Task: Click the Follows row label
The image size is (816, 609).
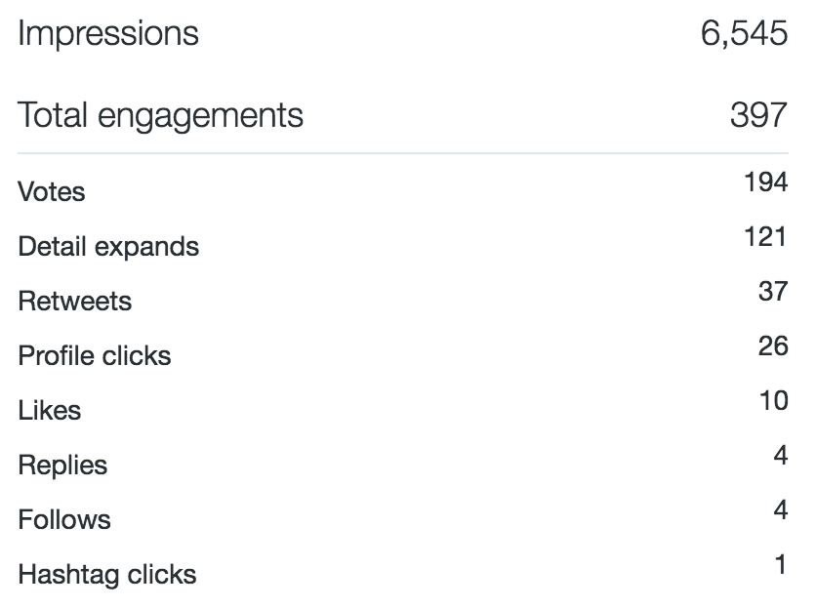Action: coord(64,519)
